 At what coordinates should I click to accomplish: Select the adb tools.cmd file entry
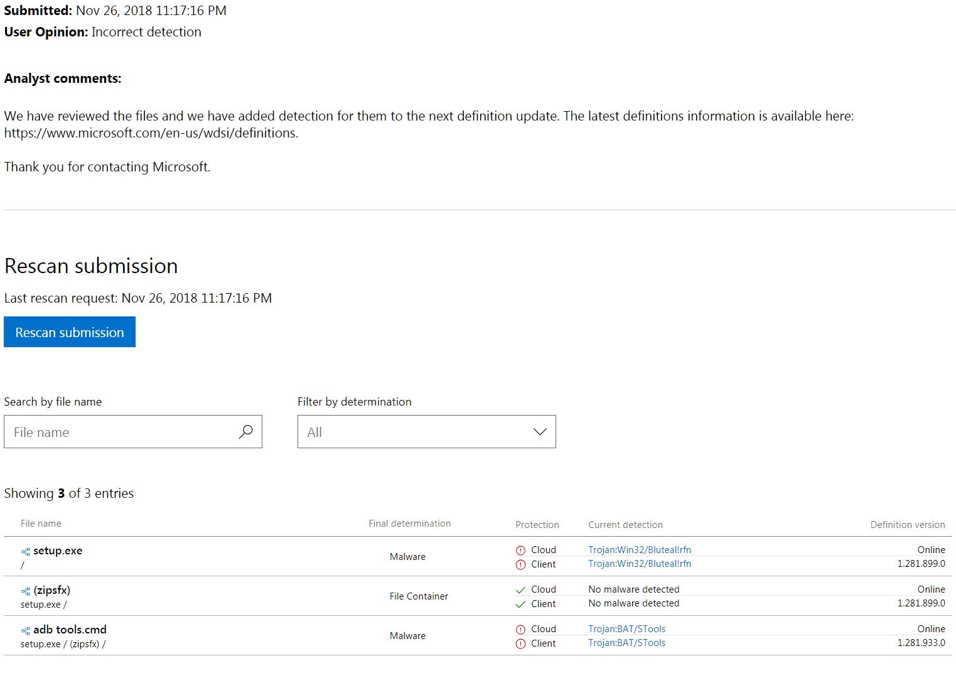click(70, 630)
